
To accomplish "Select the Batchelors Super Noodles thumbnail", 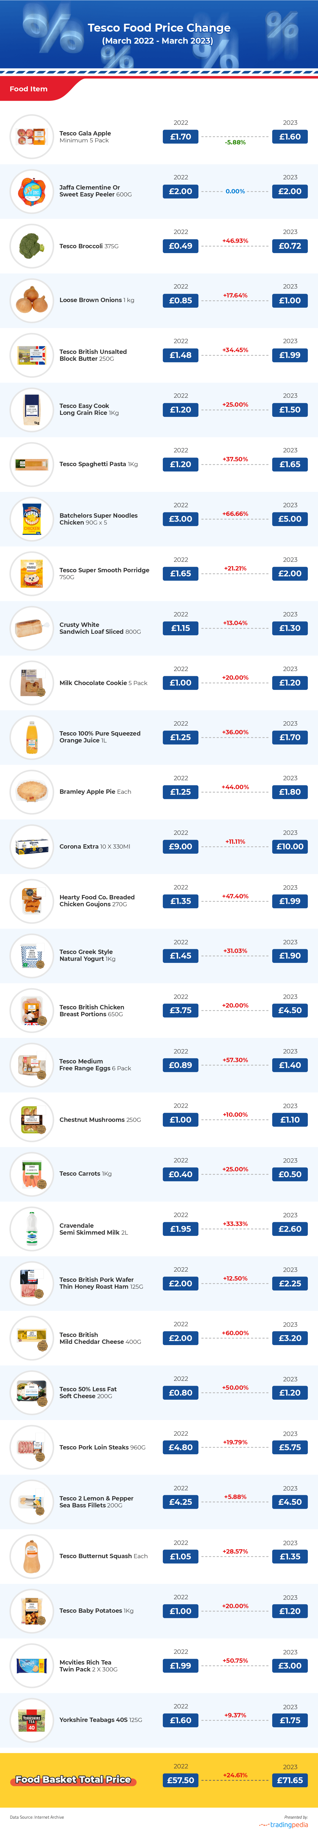I will 31,519.
